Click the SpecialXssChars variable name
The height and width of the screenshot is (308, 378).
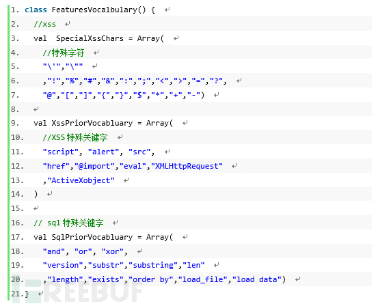[x=90, y=38]
